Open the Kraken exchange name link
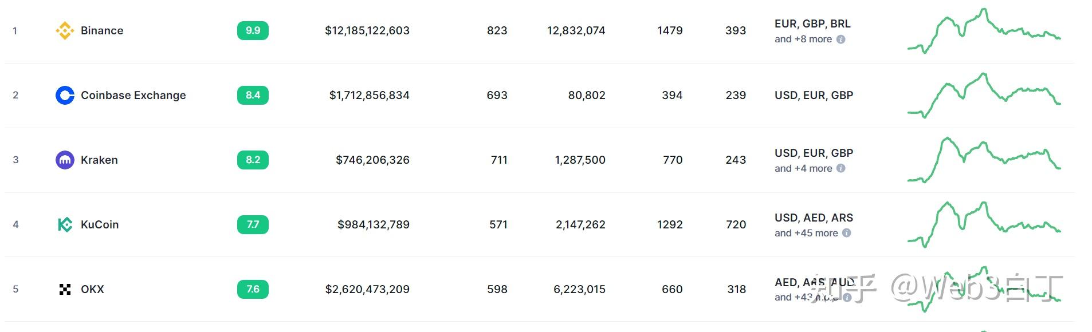 coord(99,160)
